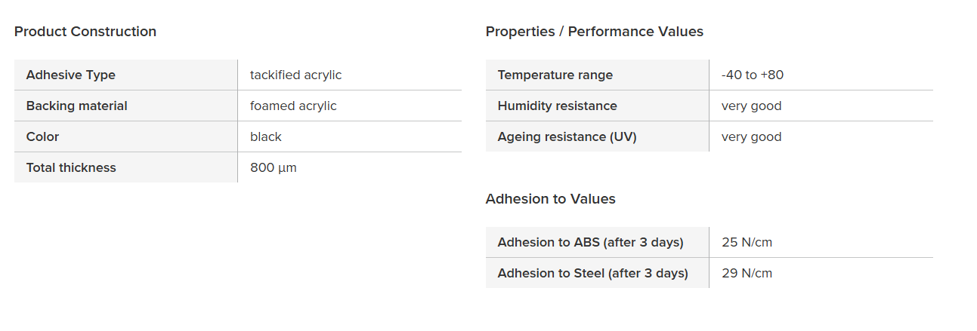Click the Product Construction heading
The width and height of the screenshot is (977, 331).
pyautogui.click(x=85, y=32)
